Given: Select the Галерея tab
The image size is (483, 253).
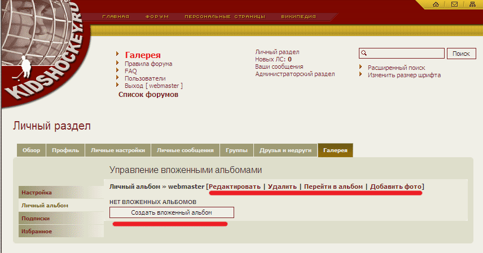Looking at the screenshot, I should 336,150.
